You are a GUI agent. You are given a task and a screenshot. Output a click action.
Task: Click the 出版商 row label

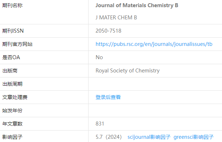(10, 71)
